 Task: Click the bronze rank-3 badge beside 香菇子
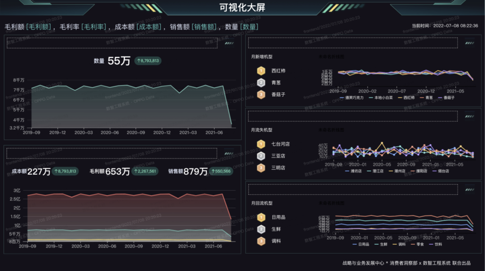click(x=261, y=95)
